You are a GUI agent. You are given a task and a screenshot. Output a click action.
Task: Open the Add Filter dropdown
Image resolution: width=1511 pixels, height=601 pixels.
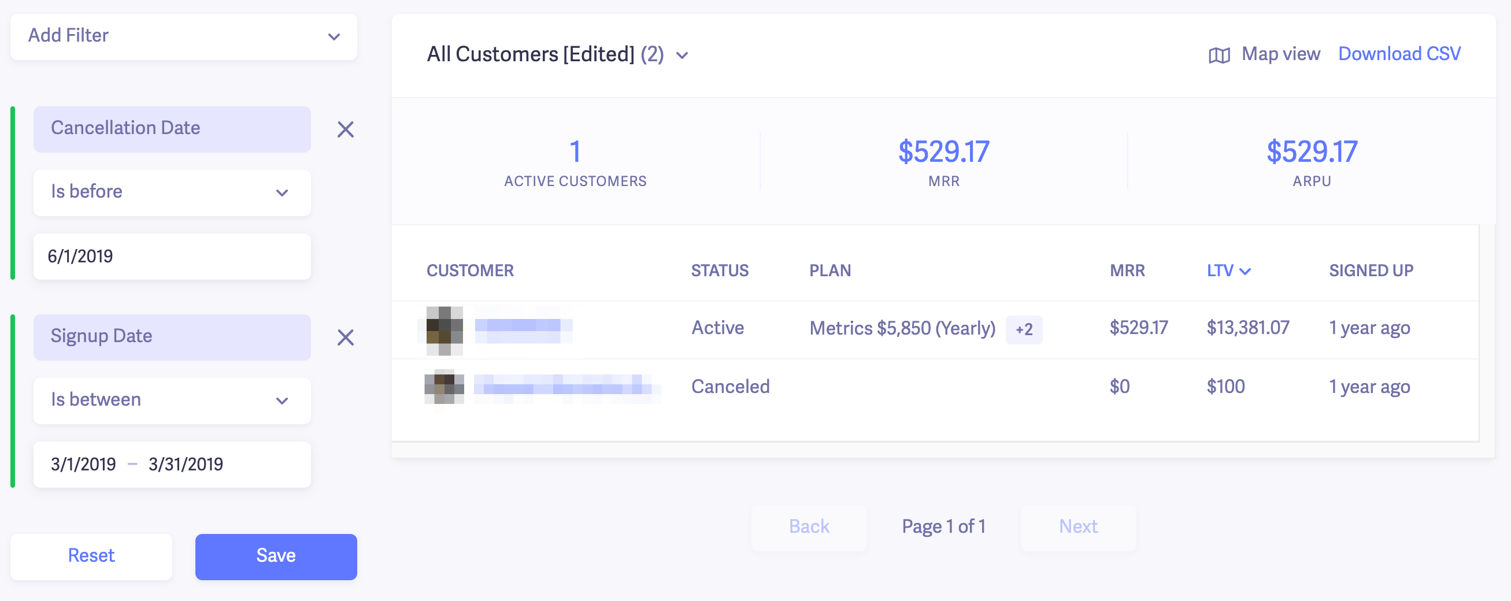tap(184, 36)
